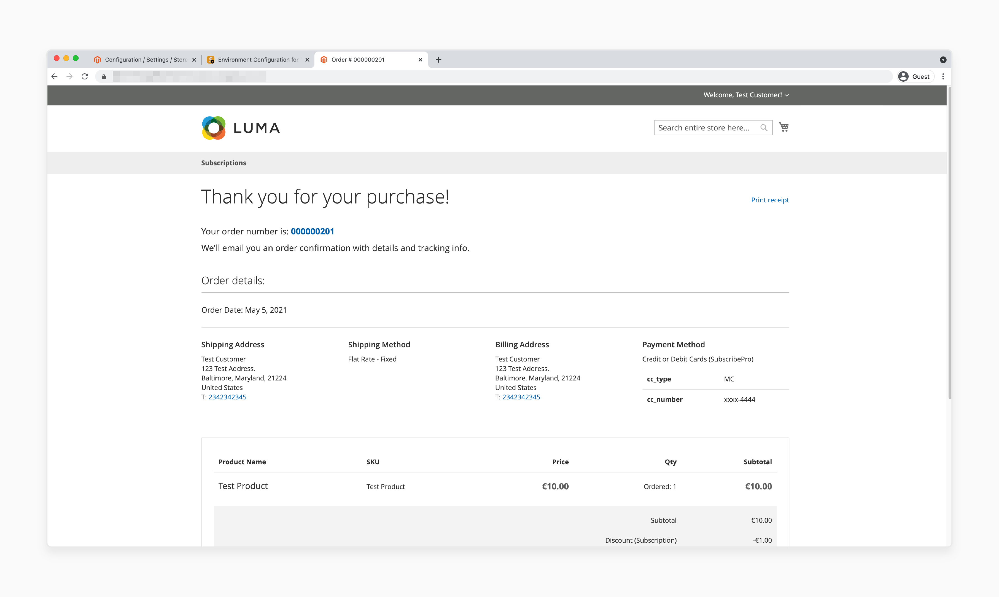Click the Discount (Subscription) label
The image size is (999, 597).
pos(641,540)
